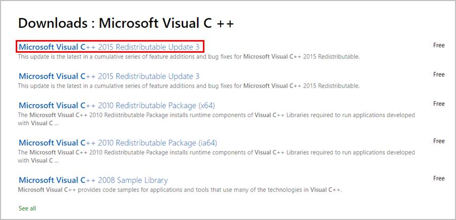
Task: Open Visual C++ 2010 Redistributable Package (ia64)
Action: point(118,143)
